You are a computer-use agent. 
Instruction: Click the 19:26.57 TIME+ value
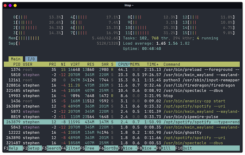tap(151, 75)
